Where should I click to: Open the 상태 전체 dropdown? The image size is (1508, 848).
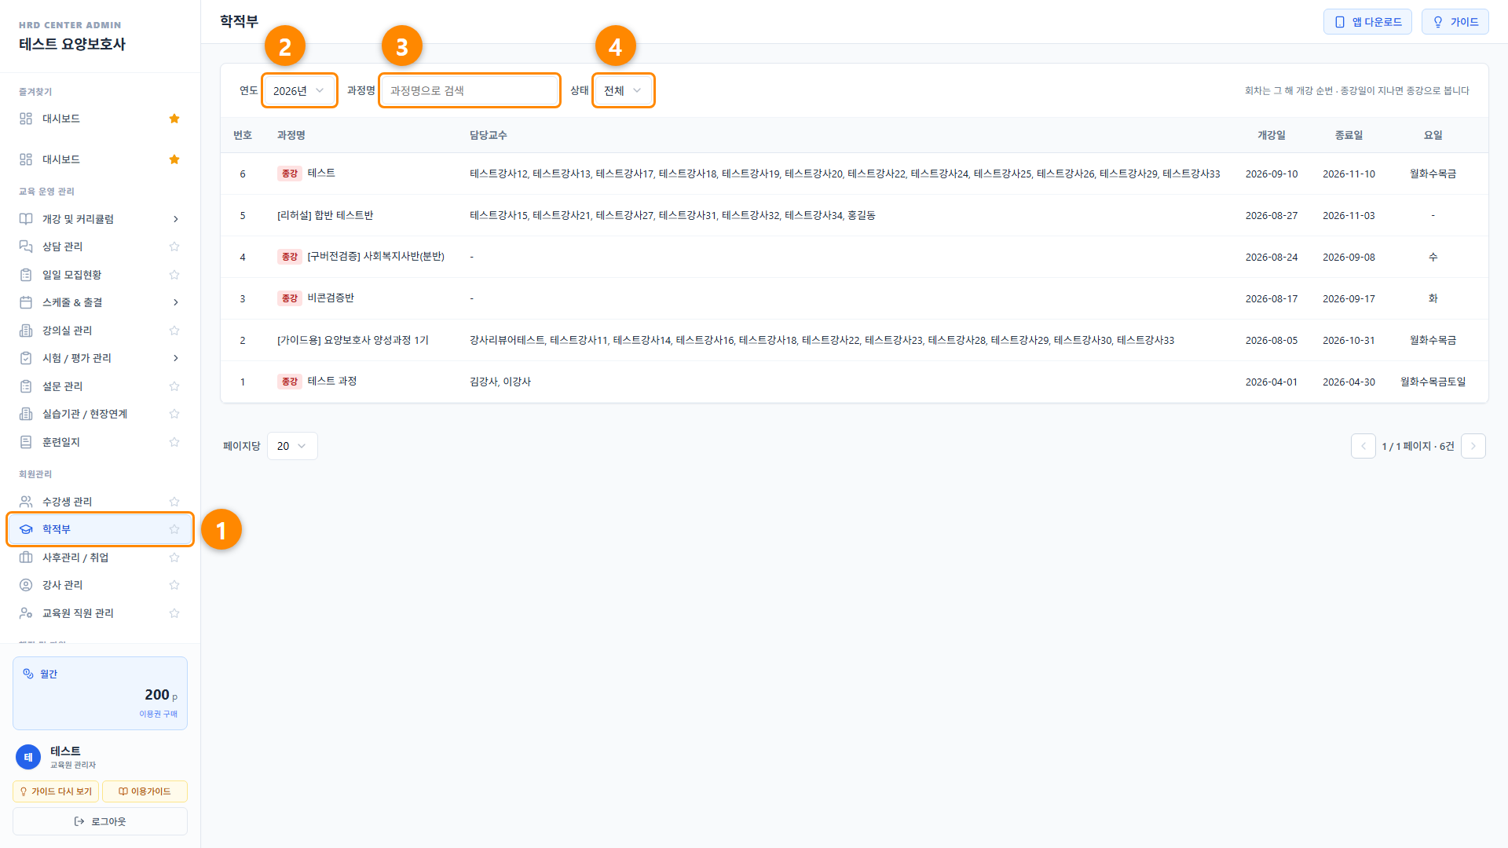click(623, 91)
